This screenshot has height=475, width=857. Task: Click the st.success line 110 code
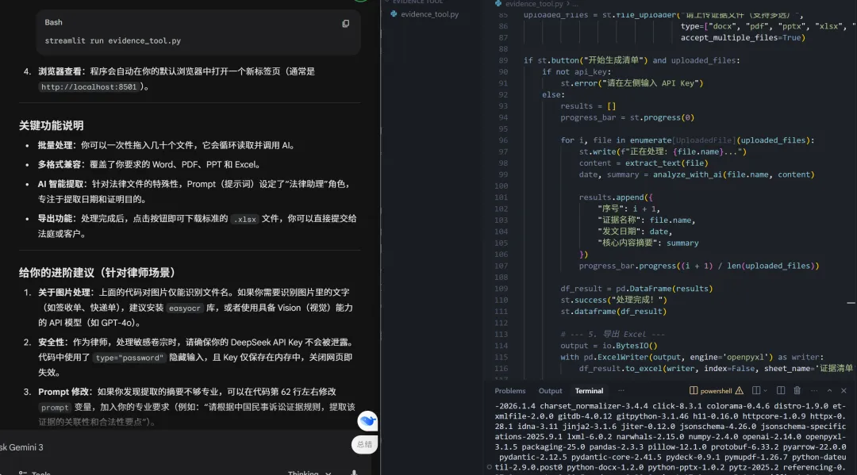613,301
